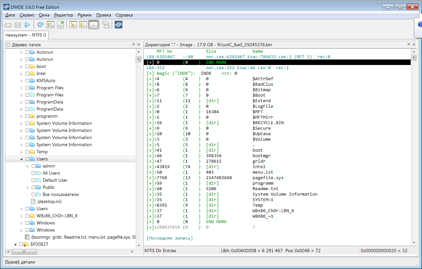Screen dimensions: 422x269
Task: Click the blue refresh arrow icon
Action: tap(40, 25)
